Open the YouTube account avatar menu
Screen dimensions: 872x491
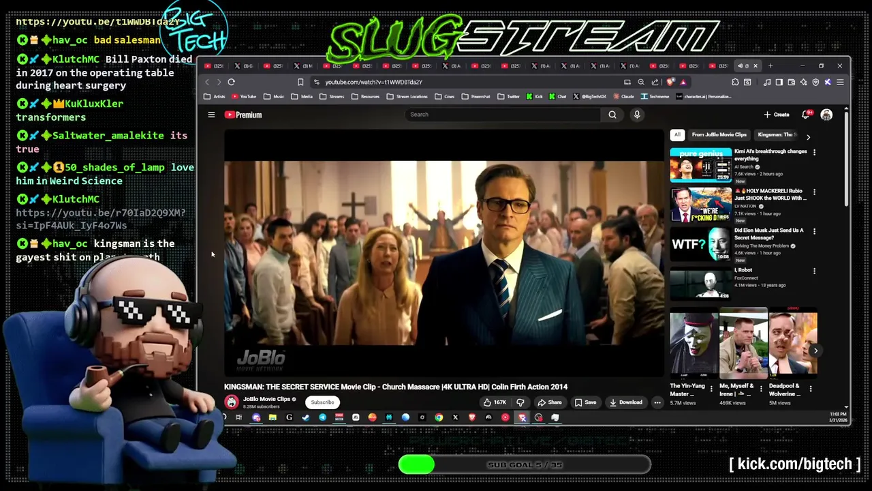point(826,115)
